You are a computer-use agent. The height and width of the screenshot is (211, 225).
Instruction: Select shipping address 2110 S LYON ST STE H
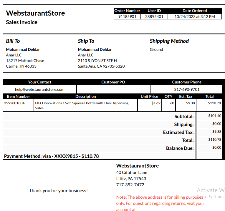coord(97,61)
